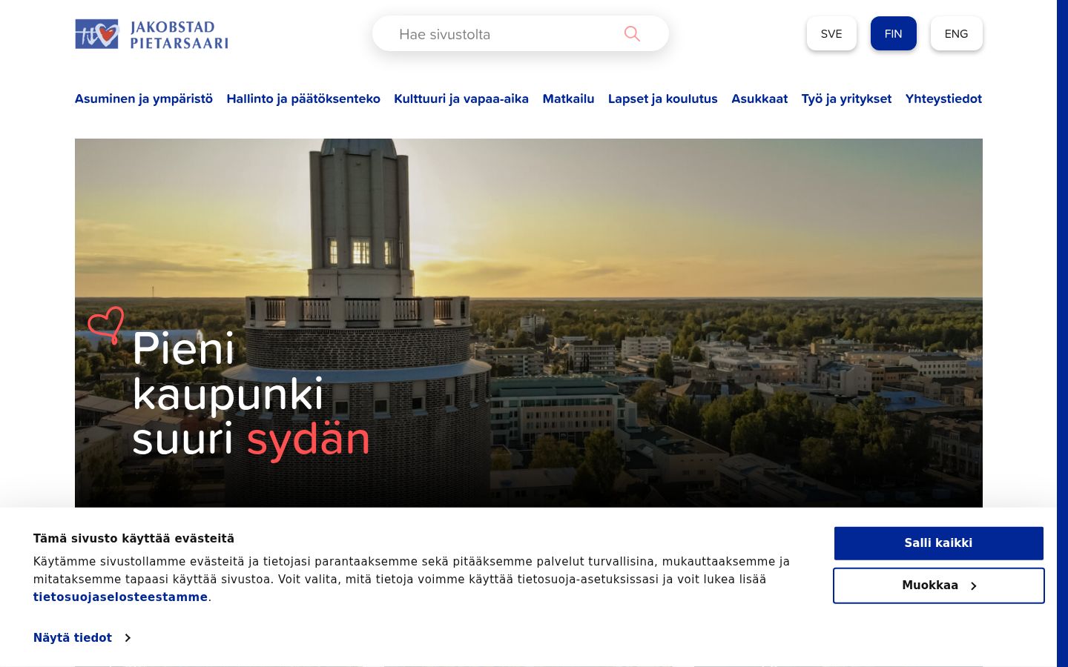Switch language to ENG
This screenshot has width=1068, height=667.
(957, 33)
